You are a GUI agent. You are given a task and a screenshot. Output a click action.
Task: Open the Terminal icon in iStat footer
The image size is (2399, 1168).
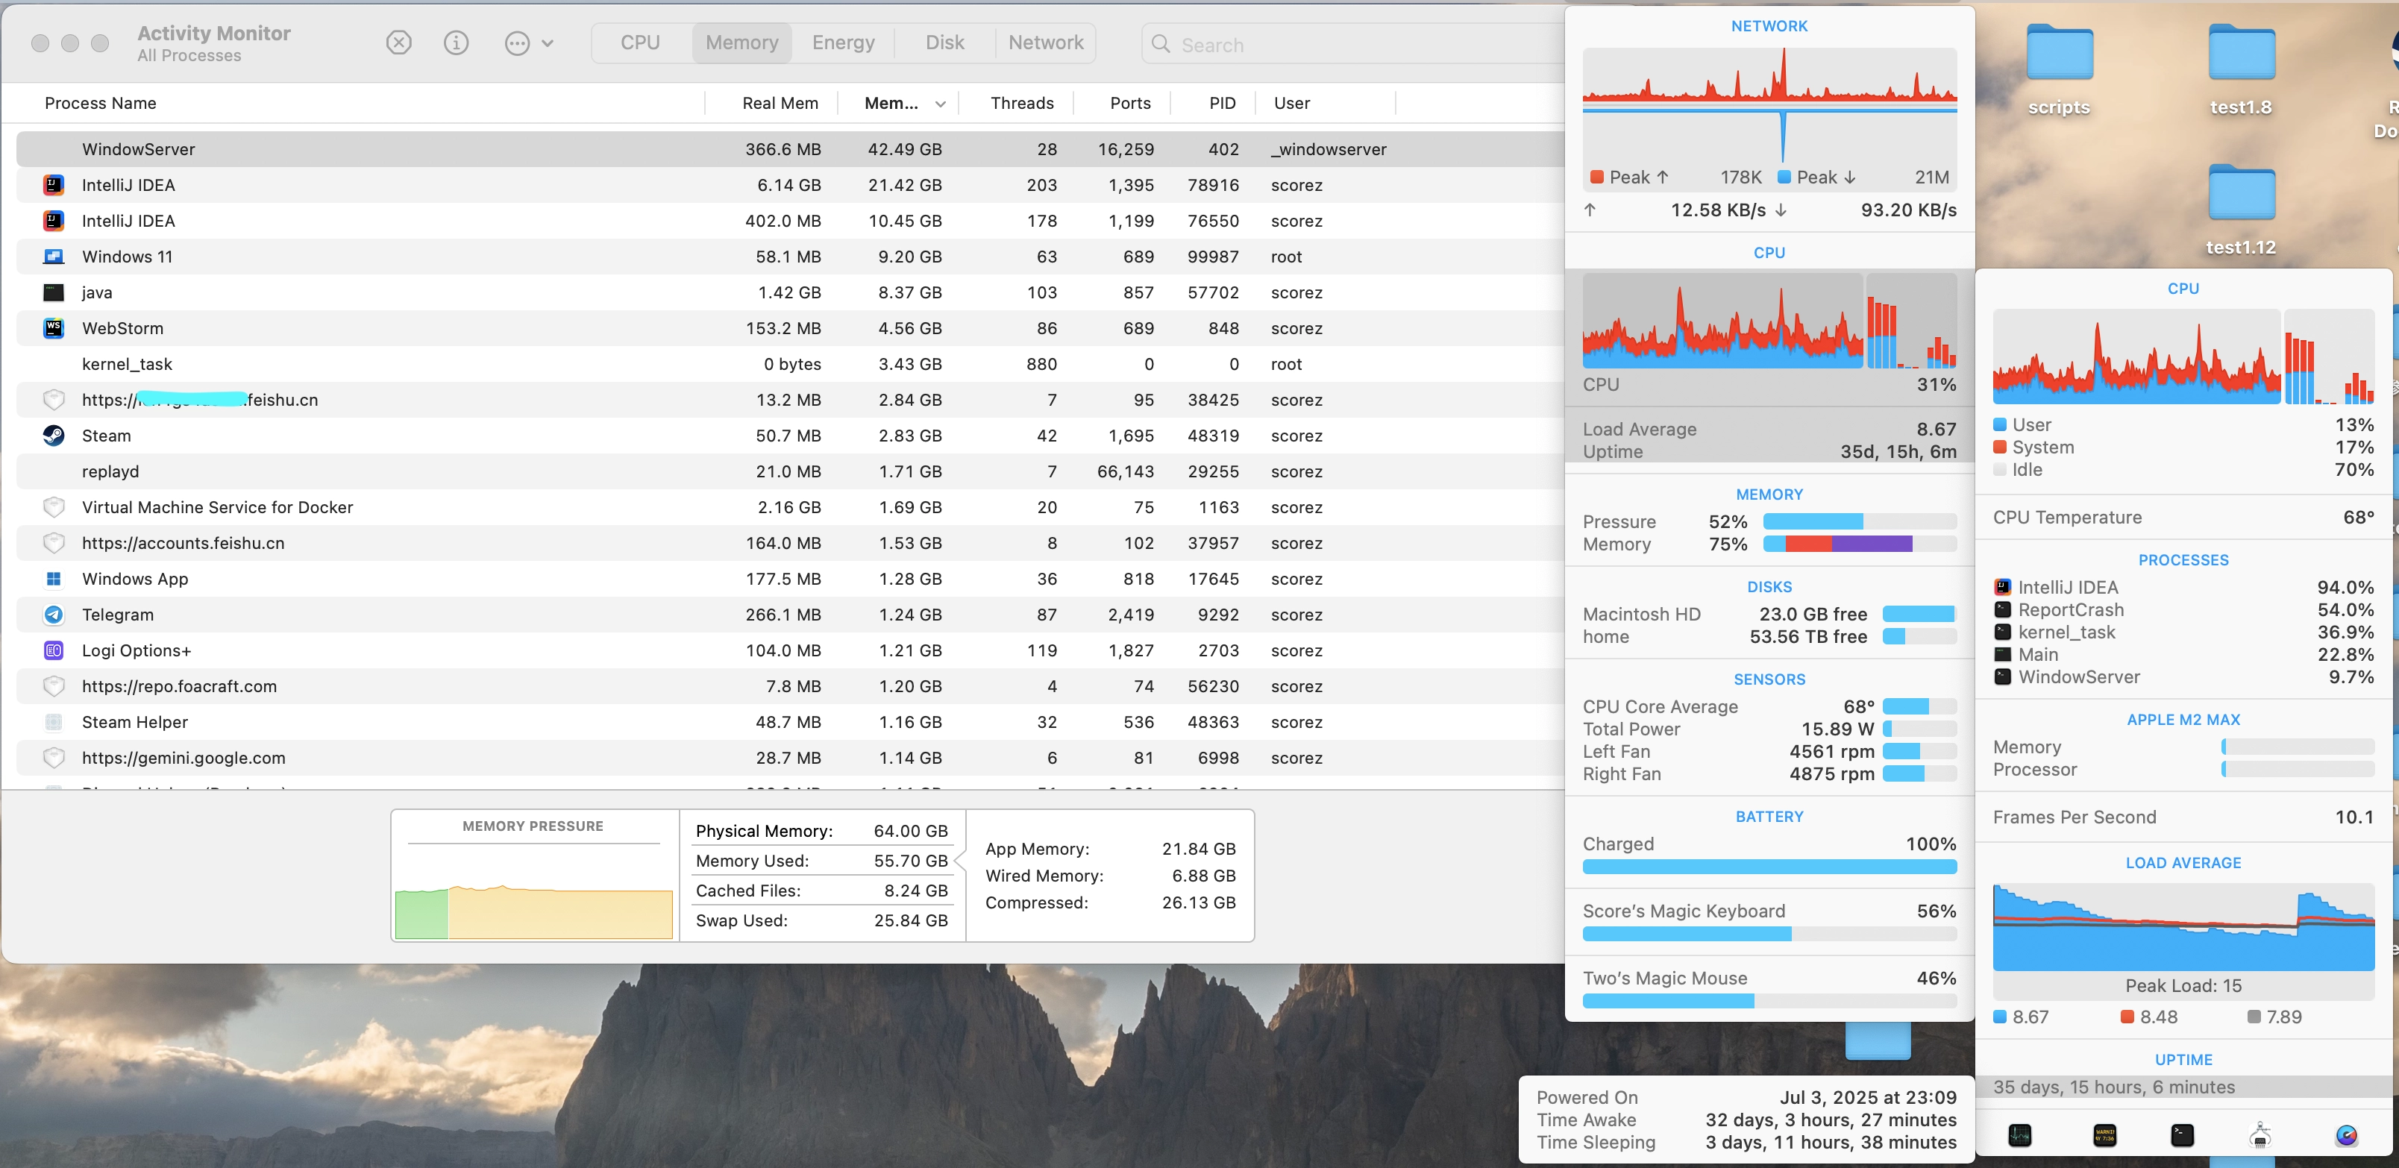[2183, 1134]
